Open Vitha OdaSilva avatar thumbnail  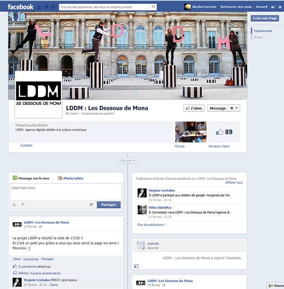coord(142,210)
